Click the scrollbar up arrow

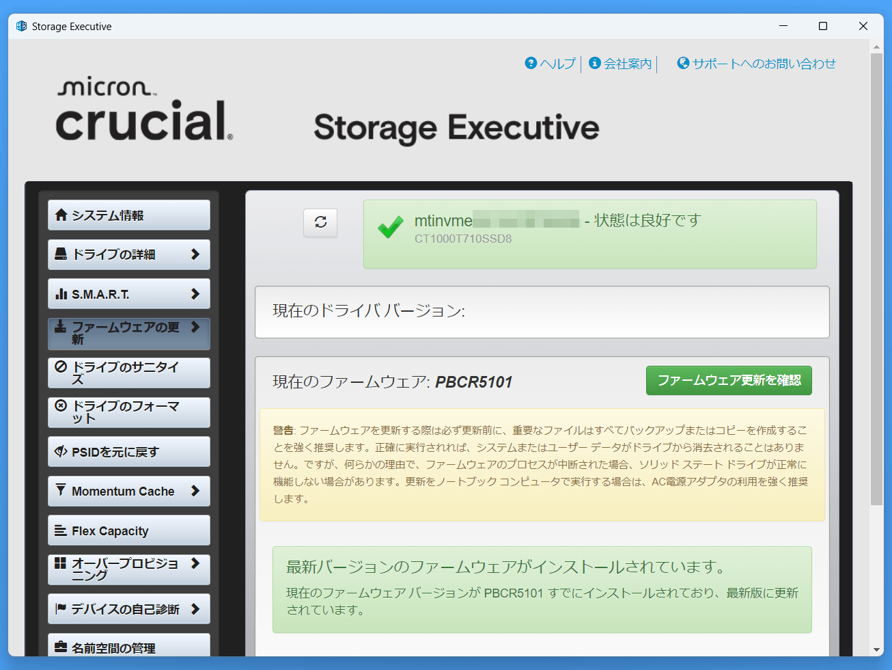(x=876, y=47)
